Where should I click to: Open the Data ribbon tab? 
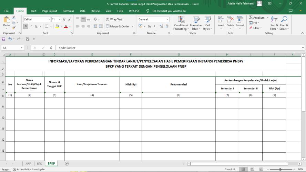click(83, 11)
